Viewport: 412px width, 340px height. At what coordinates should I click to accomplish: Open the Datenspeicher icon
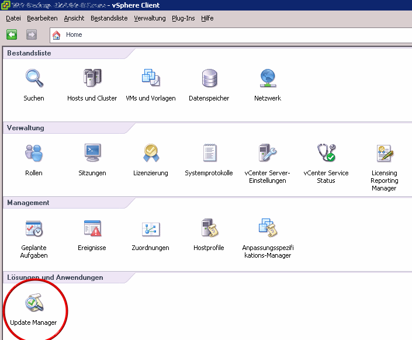[209, 78]
